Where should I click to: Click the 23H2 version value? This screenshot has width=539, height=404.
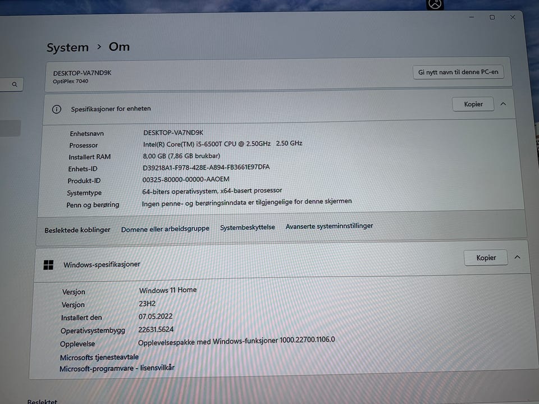pos(147,304)
